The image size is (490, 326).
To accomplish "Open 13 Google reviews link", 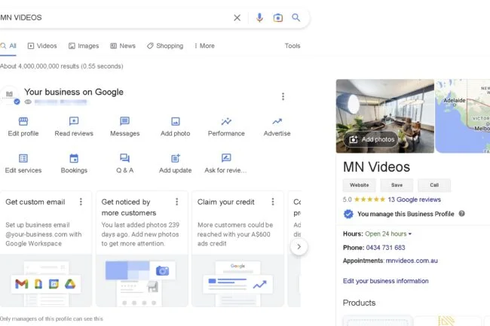I will [x=414, y=200].
